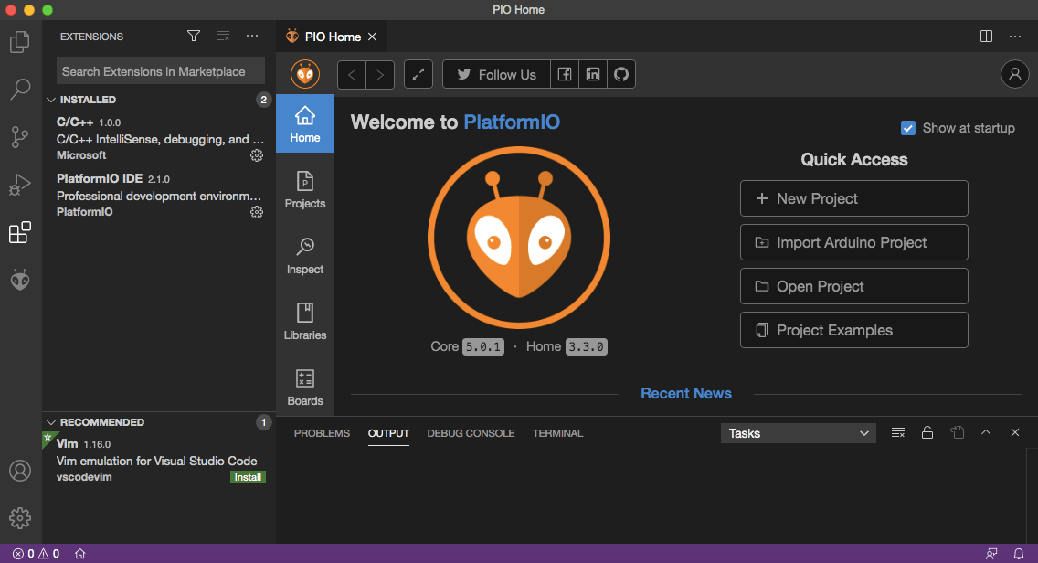Open PlatformIO's Facebook page icon
The width and height of the screenshot is (1038, 563).
564,74
